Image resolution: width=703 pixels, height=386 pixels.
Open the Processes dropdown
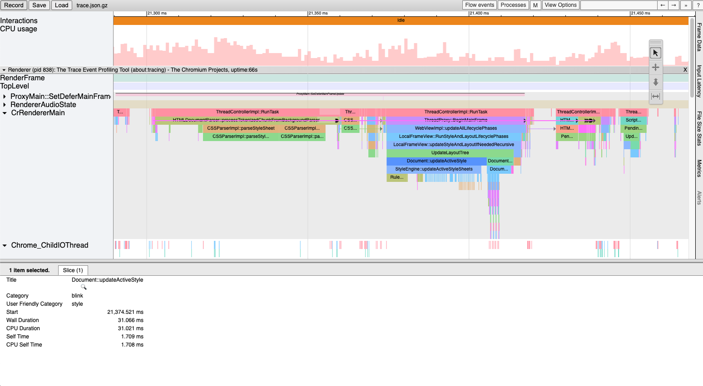click(513, 5)
